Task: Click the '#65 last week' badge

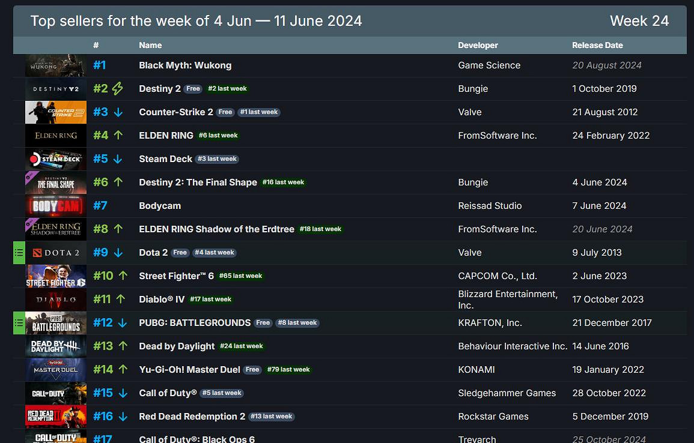Action: [x=240, y=276]
